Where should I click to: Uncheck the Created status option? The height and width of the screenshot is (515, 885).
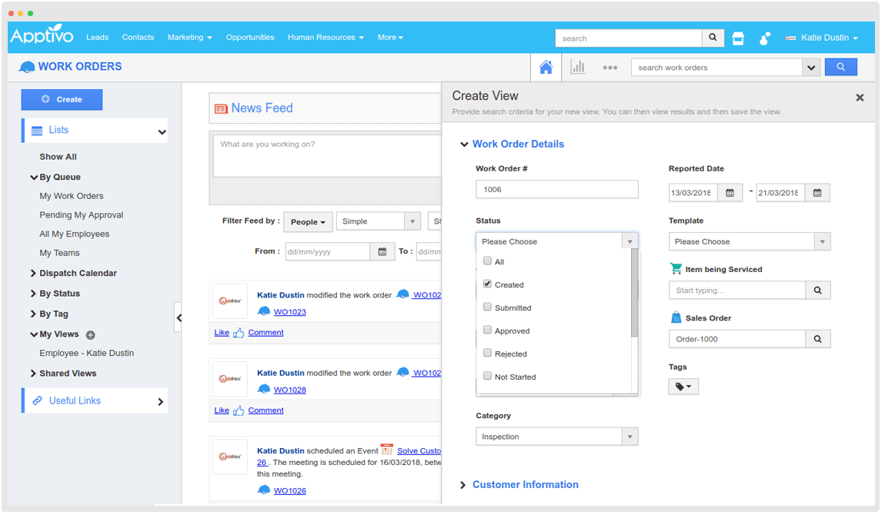(x=489, y=285)
